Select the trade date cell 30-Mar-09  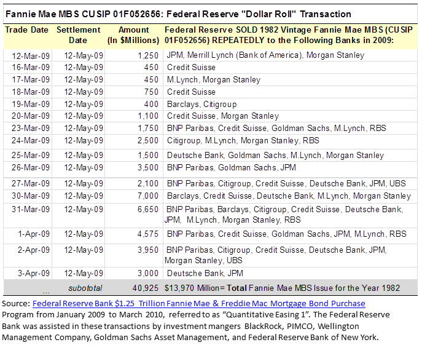click(31, 196)
